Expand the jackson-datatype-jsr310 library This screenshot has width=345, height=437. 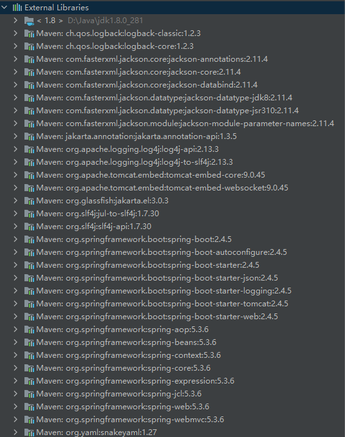[15, 110]
